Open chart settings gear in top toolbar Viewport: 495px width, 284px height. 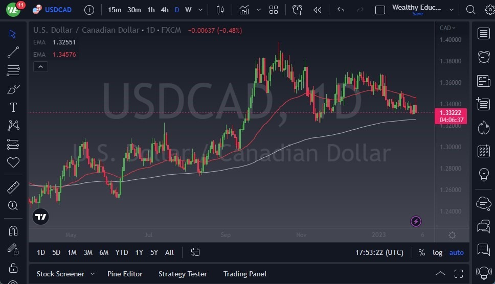[490, 10]
